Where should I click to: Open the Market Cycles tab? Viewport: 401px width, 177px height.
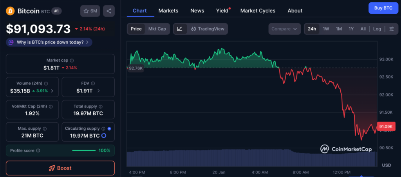pos(258,11)
